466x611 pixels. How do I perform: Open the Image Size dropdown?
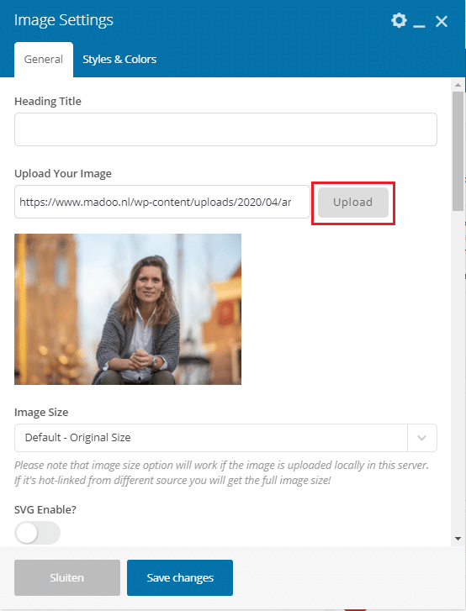click(x=225, y=438)
